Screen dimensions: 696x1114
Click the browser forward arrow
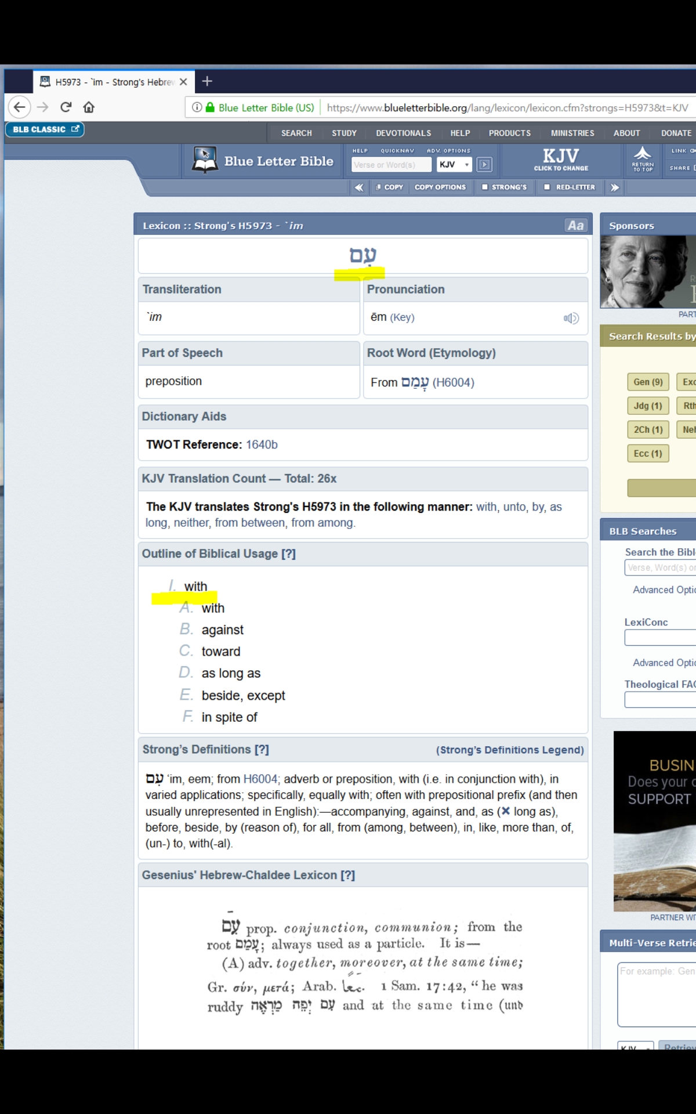pyautogui.click(x=42, y=107)
